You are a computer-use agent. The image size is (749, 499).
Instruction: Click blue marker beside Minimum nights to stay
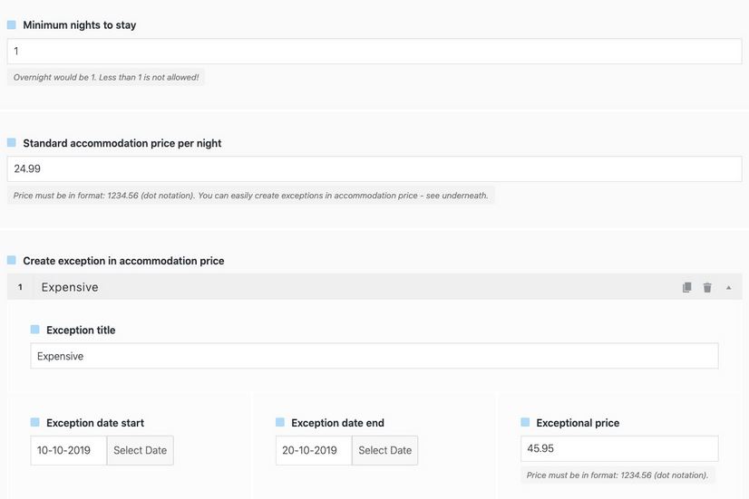12,24
